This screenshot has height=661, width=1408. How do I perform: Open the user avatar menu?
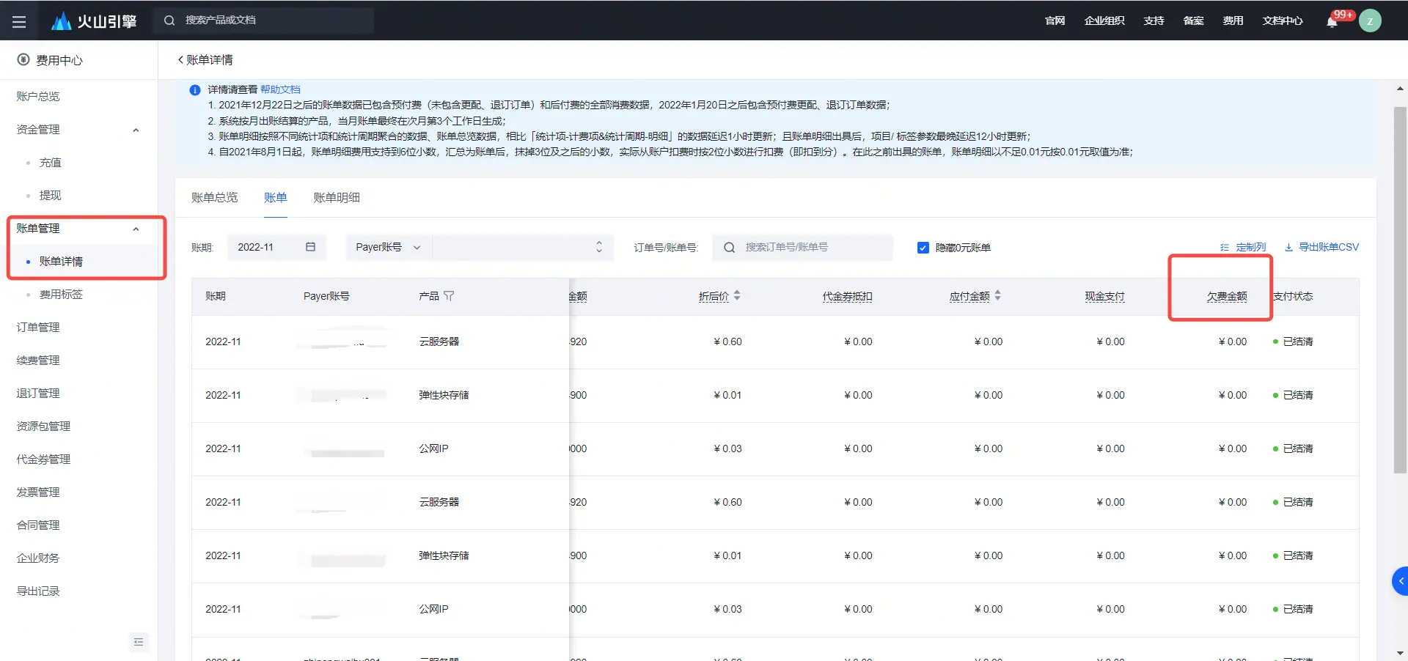[1370, 21]
